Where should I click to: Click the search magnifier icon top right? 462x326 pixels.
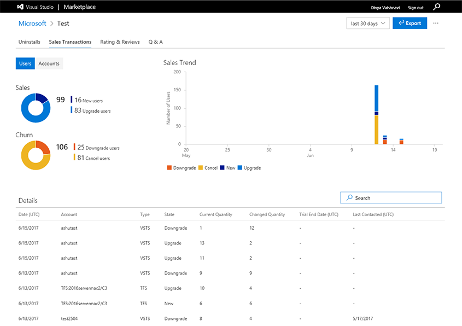[x=436, y=7]
